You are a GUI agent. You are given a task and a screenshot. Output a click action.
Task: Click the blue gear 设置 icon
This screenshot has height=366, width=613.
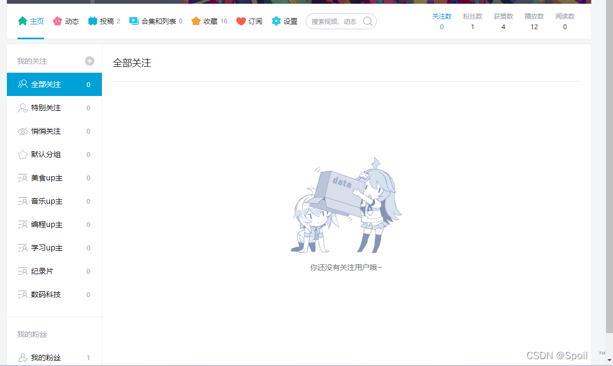(x=276, y=21)
